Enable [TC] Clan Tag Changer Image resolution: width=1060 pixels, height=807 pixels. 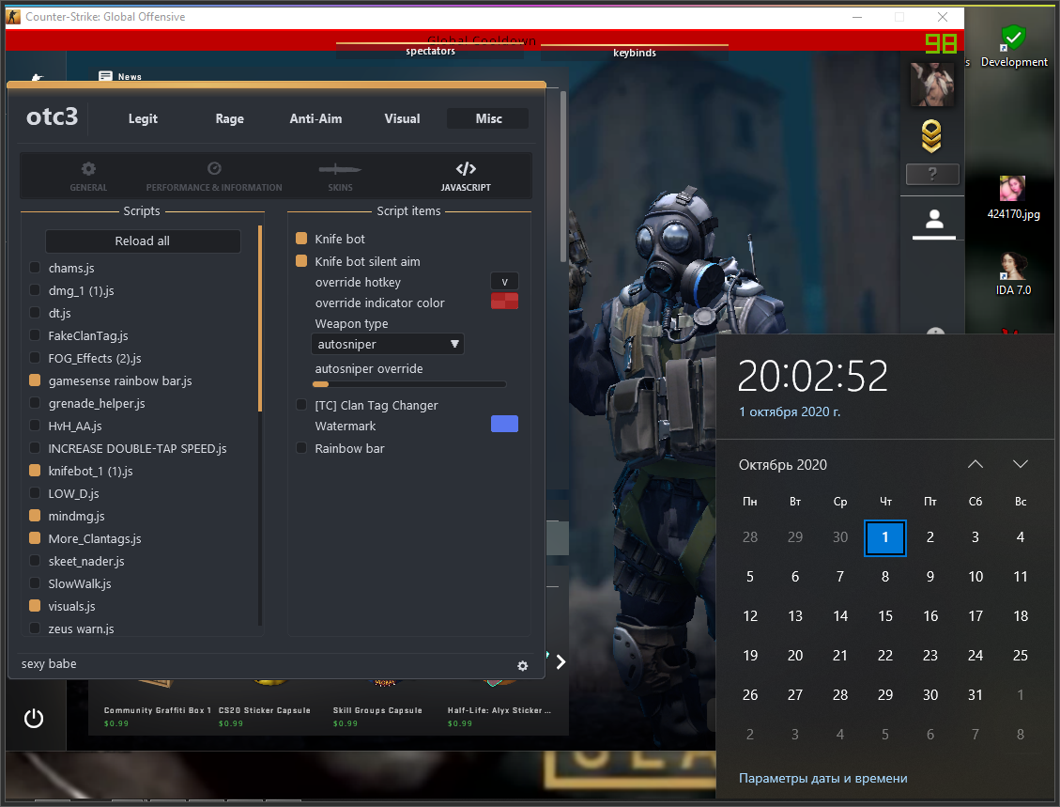301,405
